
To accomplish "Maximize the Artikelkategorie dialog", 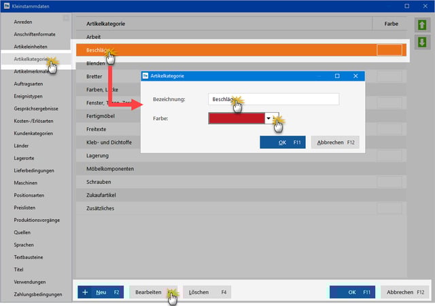I will pyautogui.click(x=337, y=76).
